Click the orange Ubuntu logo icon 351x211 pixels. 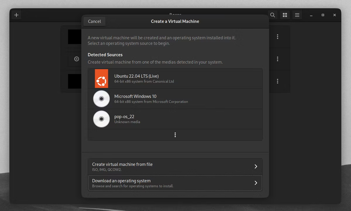click(x=101, y=79)
